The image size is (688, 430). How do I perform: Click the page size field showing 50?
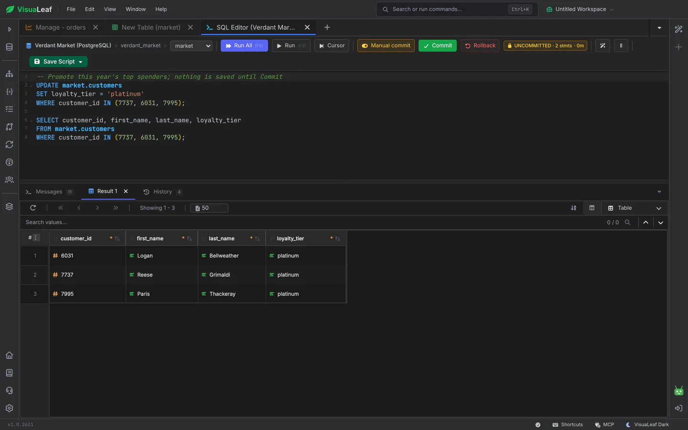209,208
